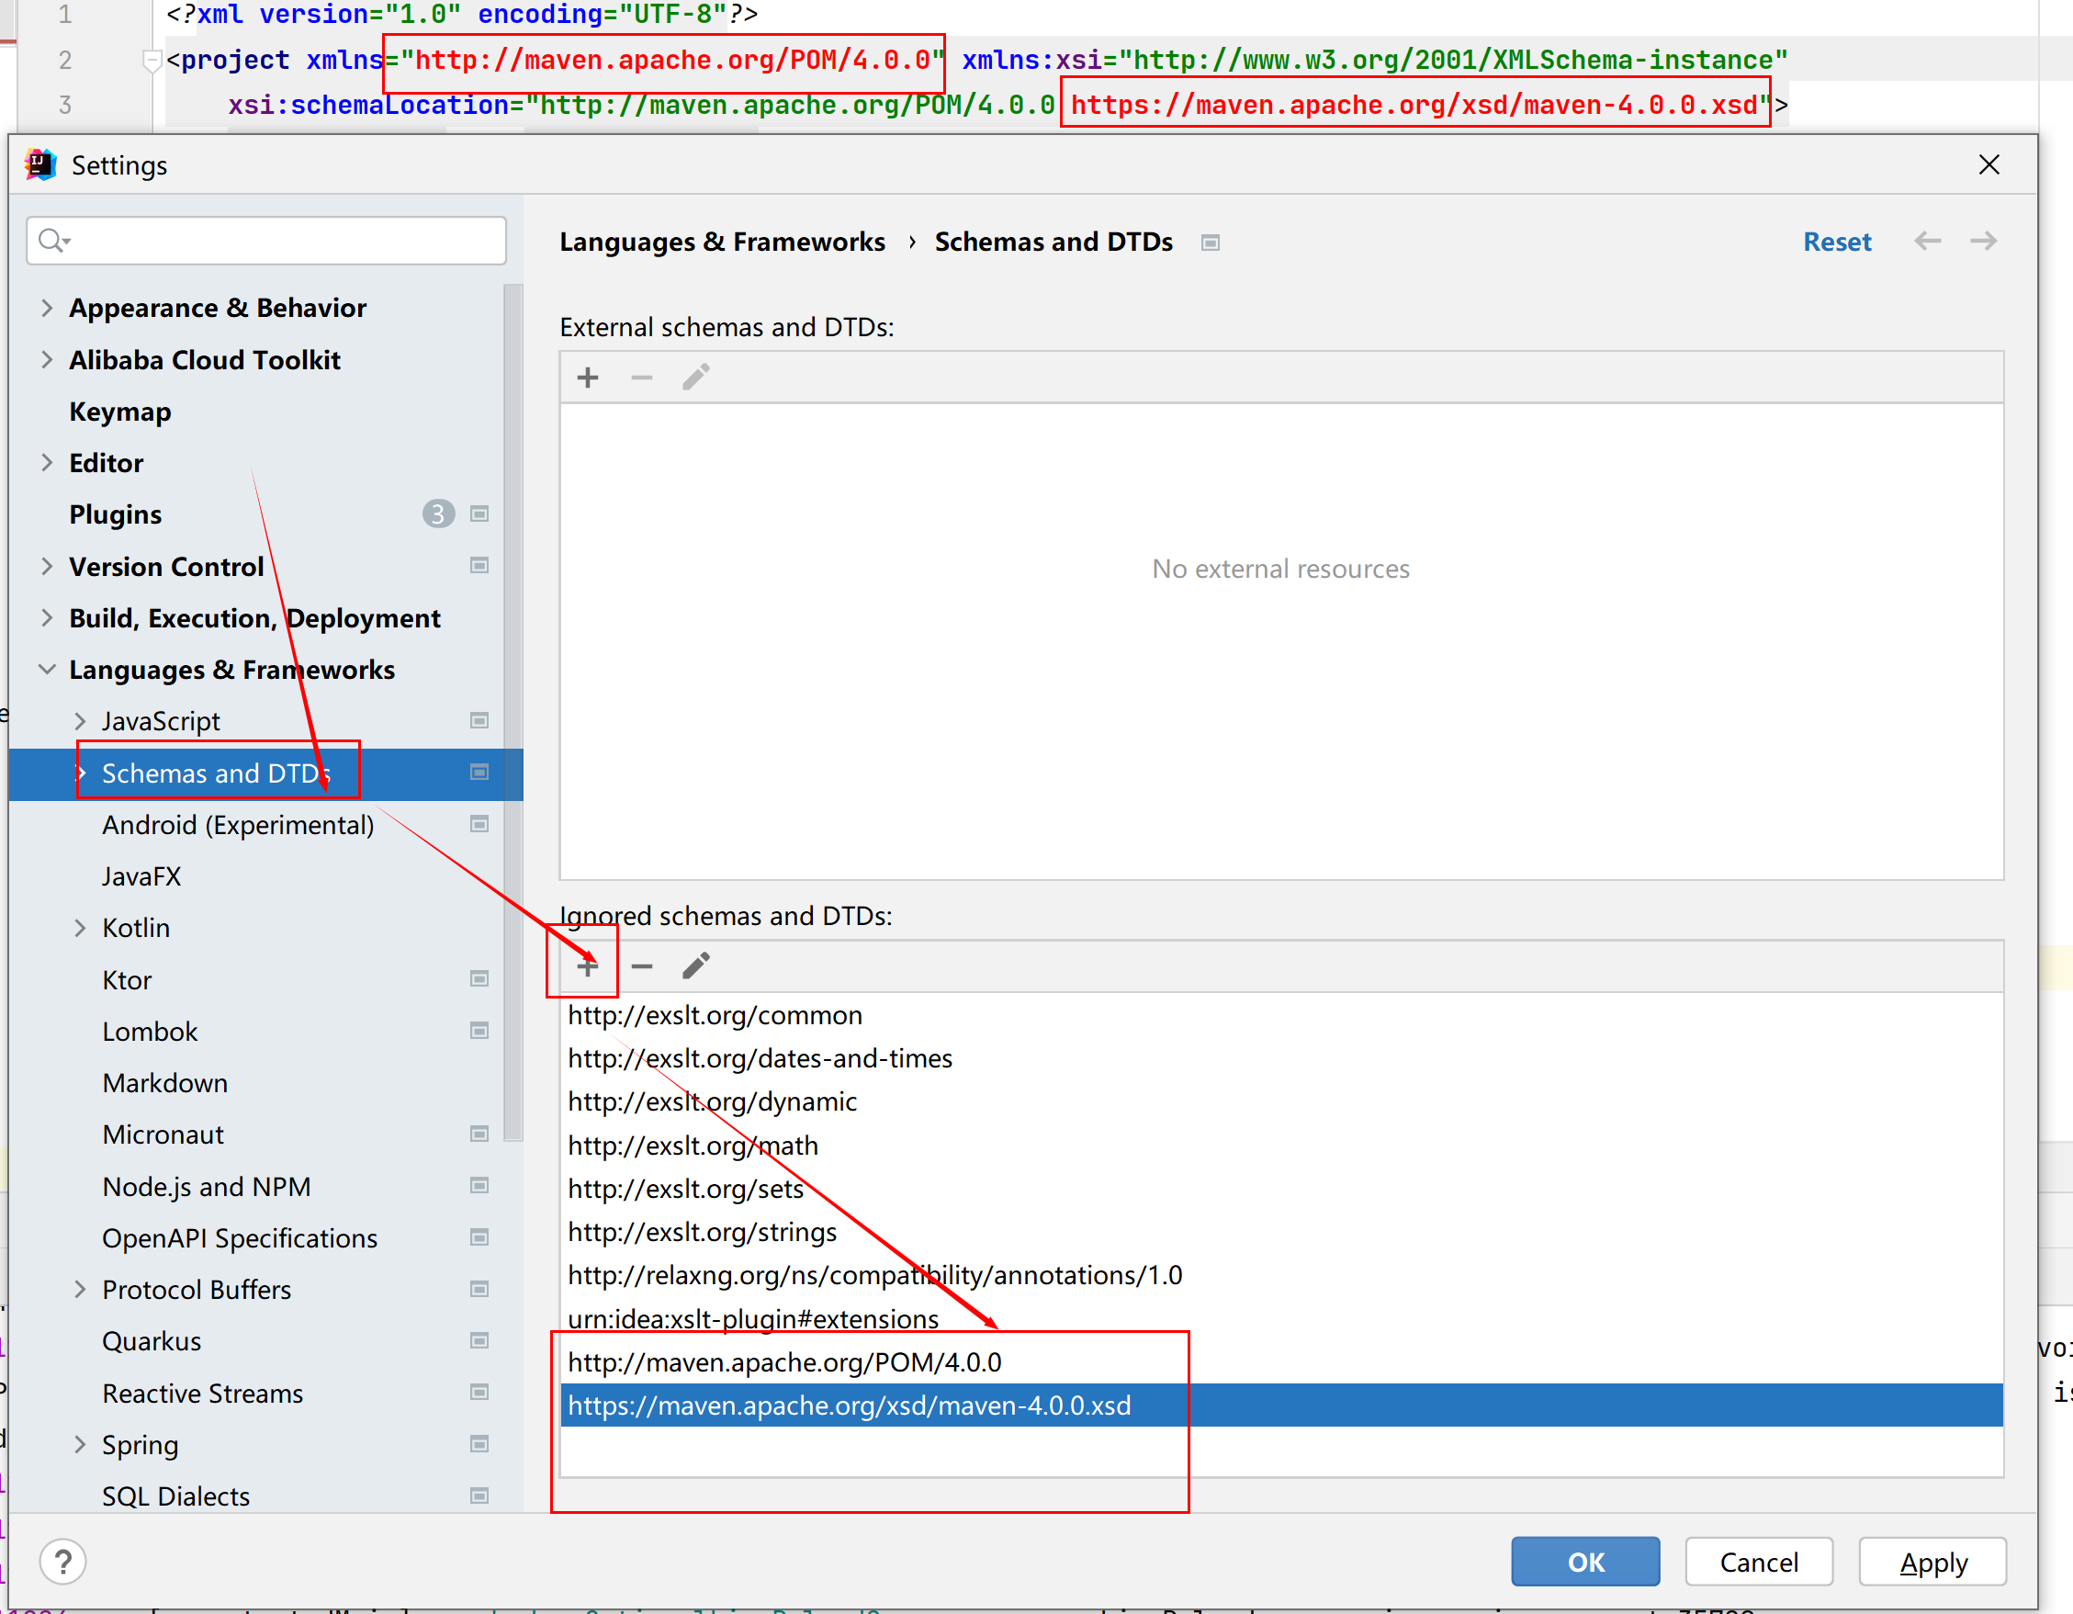Image resolution: width=2073 pixels, height=1614 pixels.
Task: Expand the Spring settings node
Action: pyautogui.click(x=80, y=1444)
